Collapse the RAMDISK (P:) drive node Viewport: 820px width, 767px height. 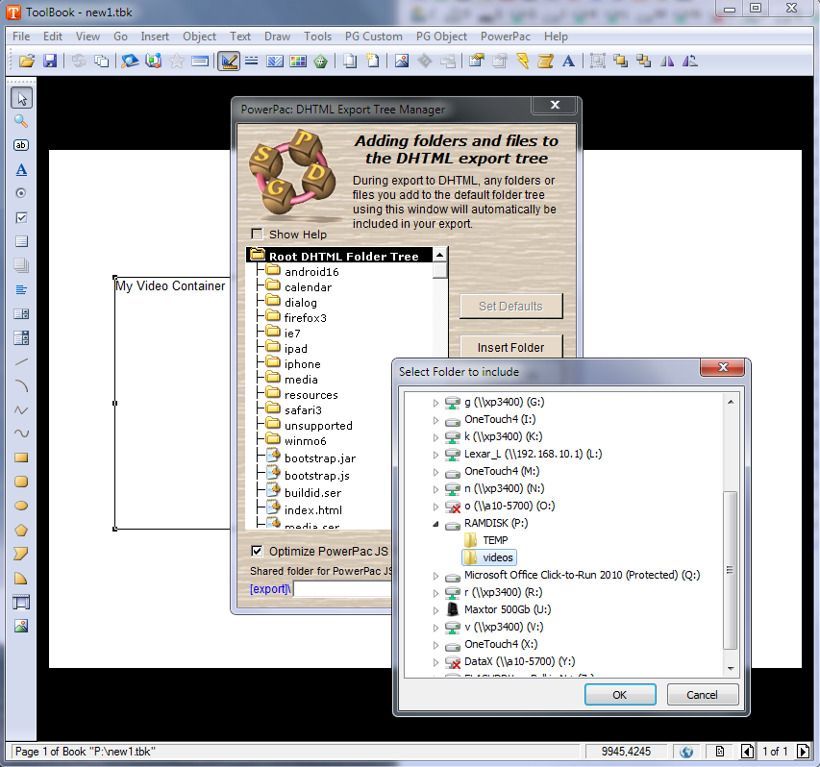coord(435,524)
